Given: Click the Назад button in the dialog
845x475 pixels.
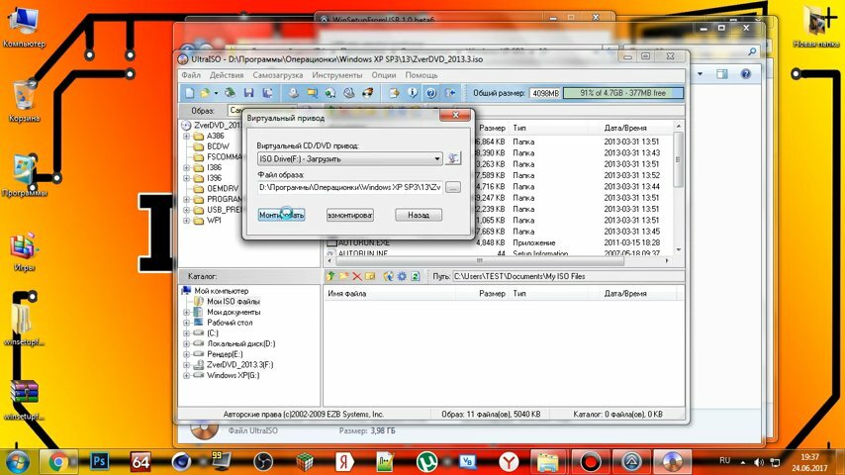Looking at the screenshot, I should pos(419,215).
